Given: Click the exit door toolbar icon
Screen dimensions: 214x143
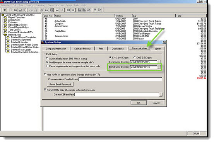Looking at the screenshot, I should click(100, 10).
